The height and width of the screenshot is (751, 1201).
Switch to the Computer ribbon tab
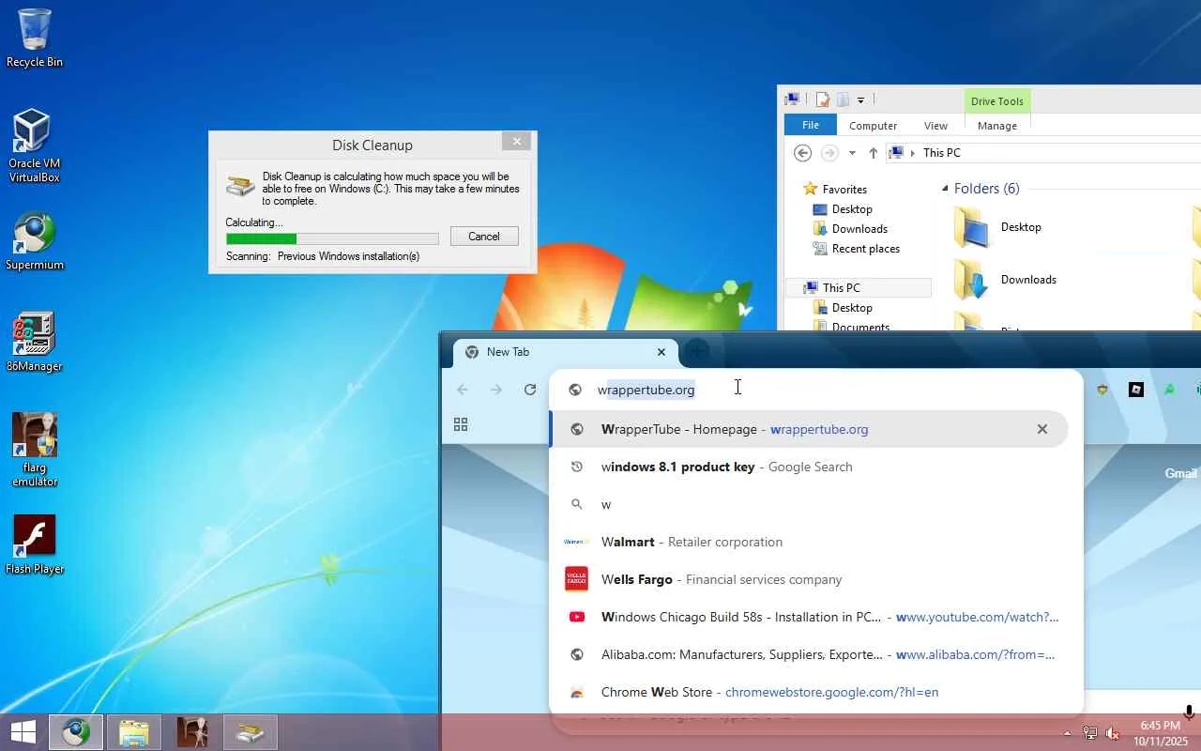point(873,126)
